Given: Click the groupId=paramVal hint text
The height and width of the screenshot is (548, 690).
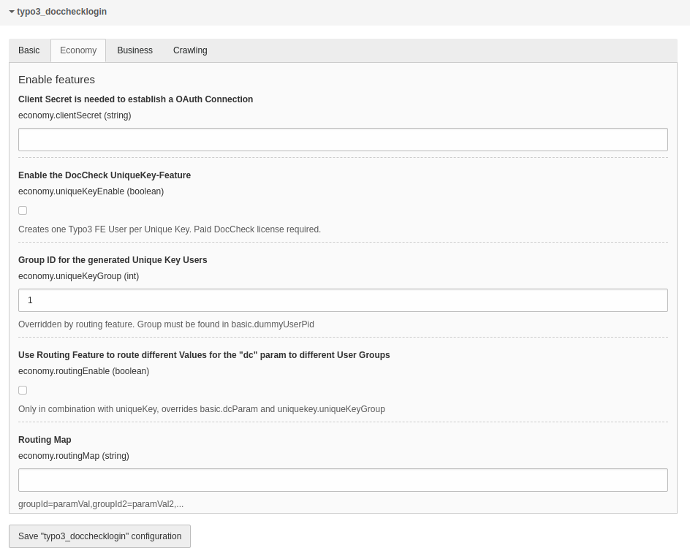Looking at the screenshot, I should tap(101, 504).
